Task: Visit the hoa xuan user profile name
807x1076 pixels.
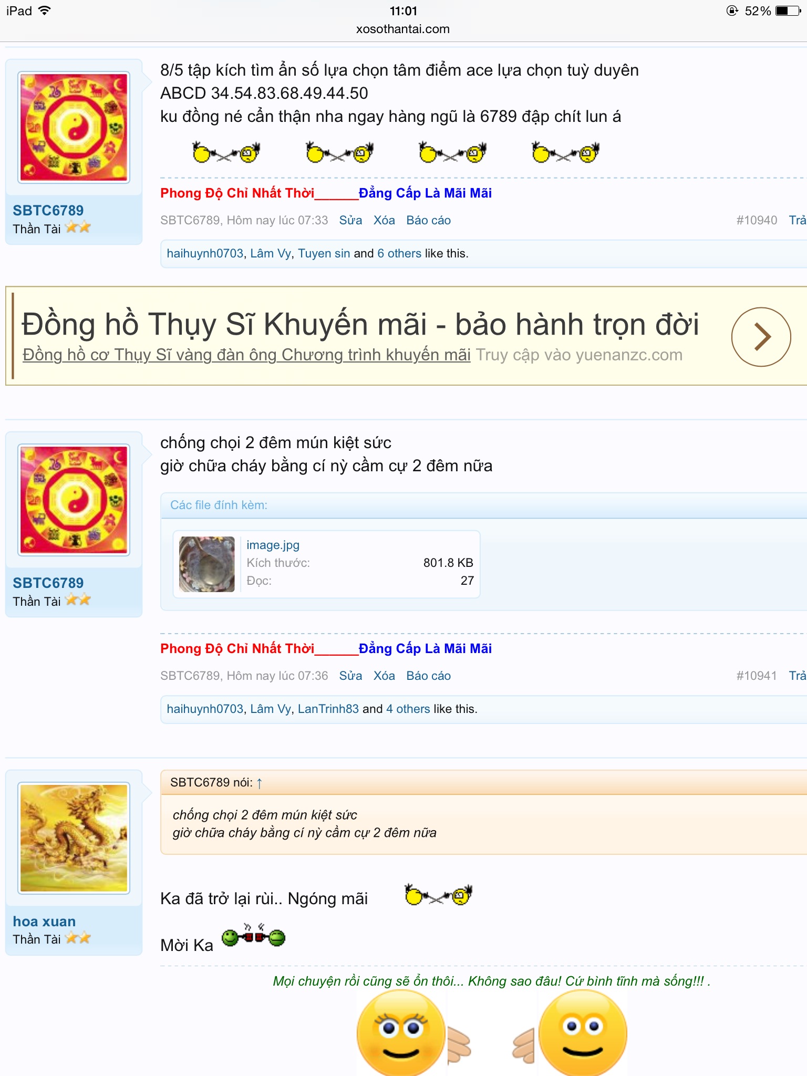Action: [44, 922]
